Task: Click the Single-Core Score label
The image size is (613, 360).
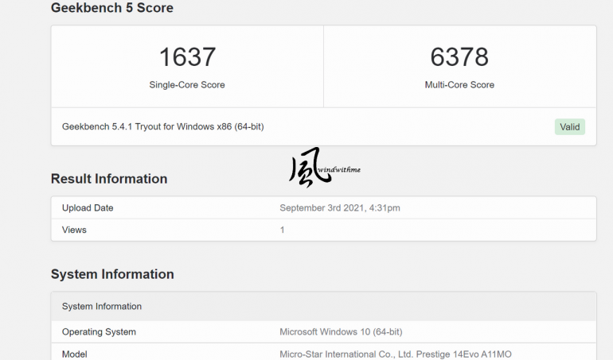Action: [187, 85]
